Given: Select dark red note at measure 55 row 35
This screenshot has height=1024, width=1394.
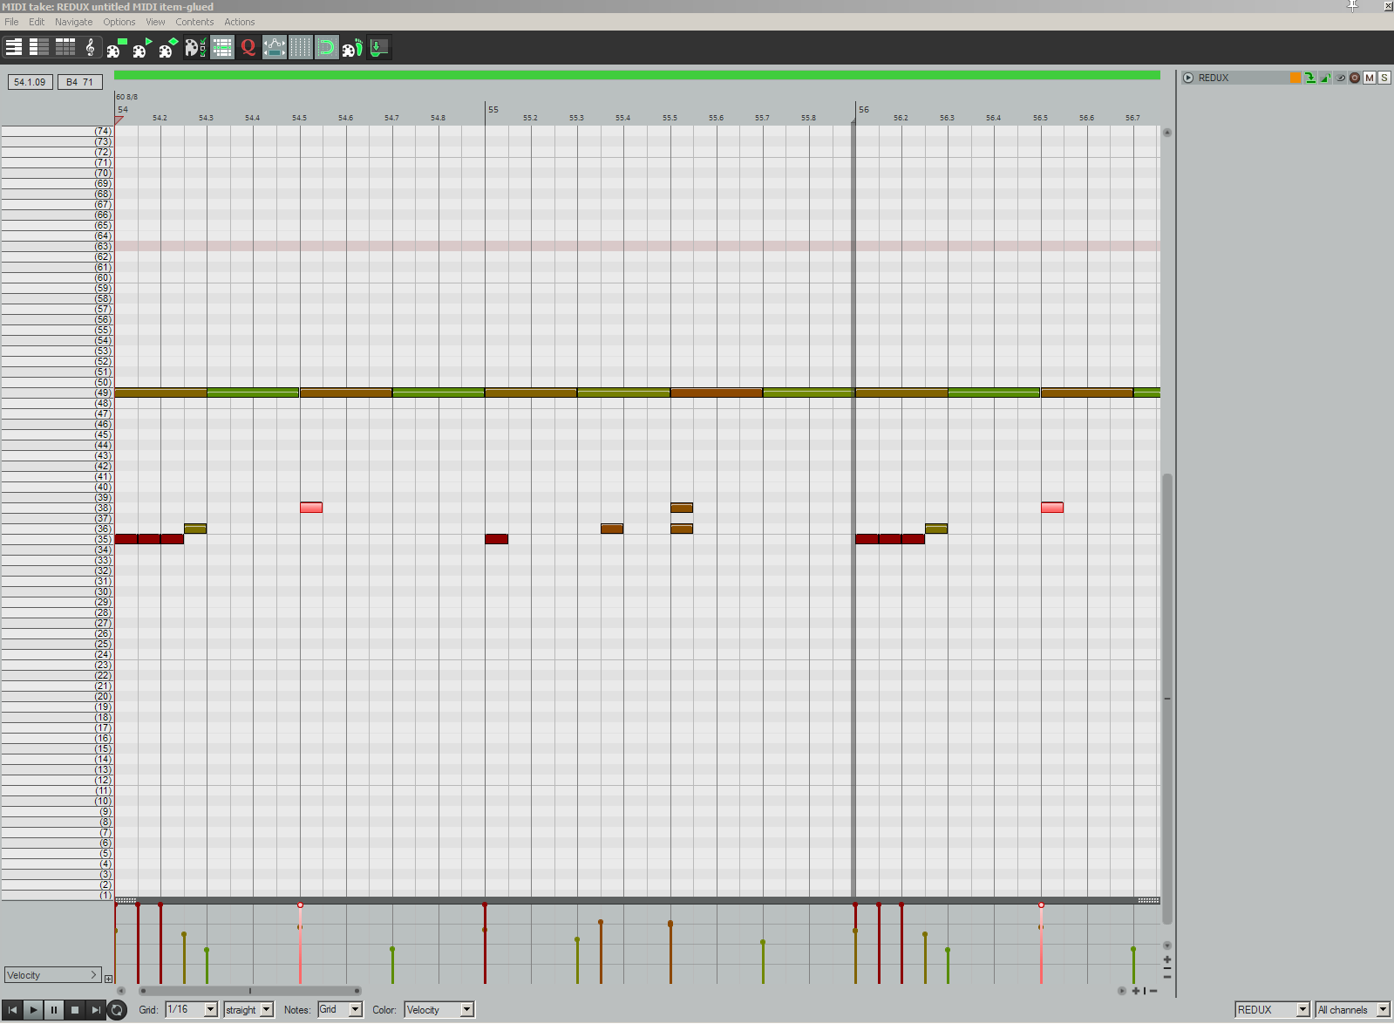Looking at the screenshot, I should 497,539.
